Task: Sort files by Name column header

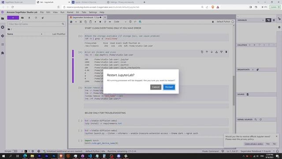Action: click(x=25, y=34)
